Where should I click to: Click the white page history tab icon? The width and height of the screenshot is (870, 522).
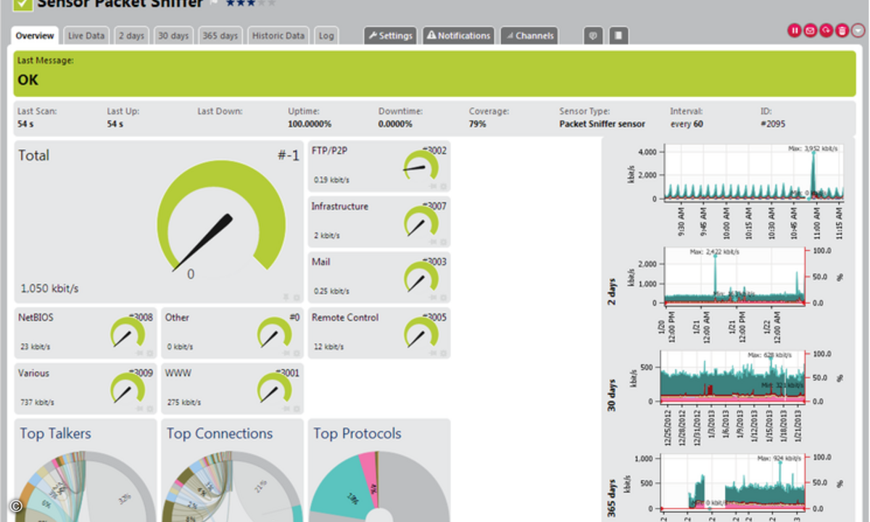coord(618,36)
